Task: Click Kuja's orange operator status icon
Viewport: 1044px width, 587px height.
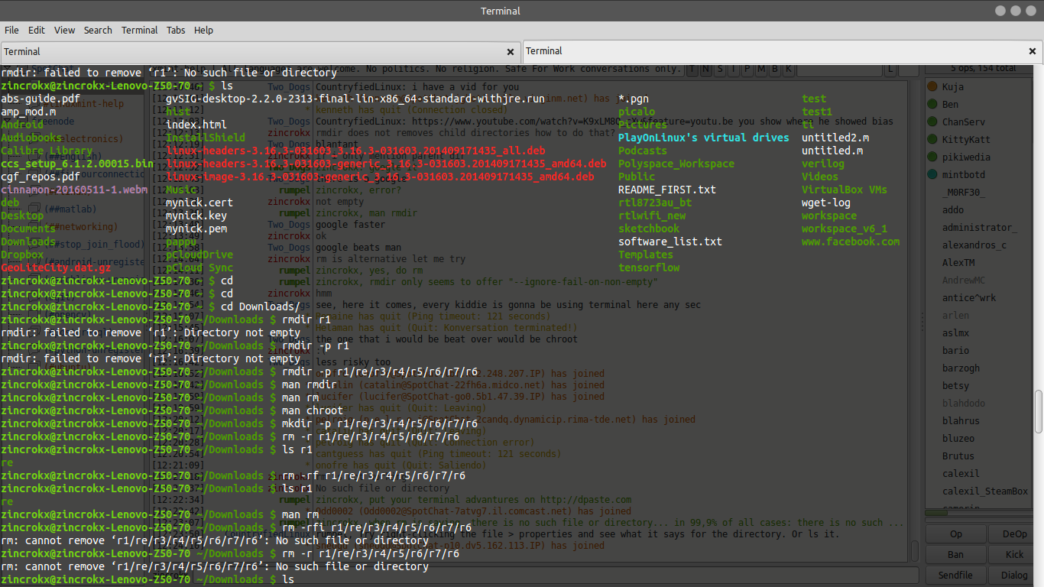Action: point(932,86)
